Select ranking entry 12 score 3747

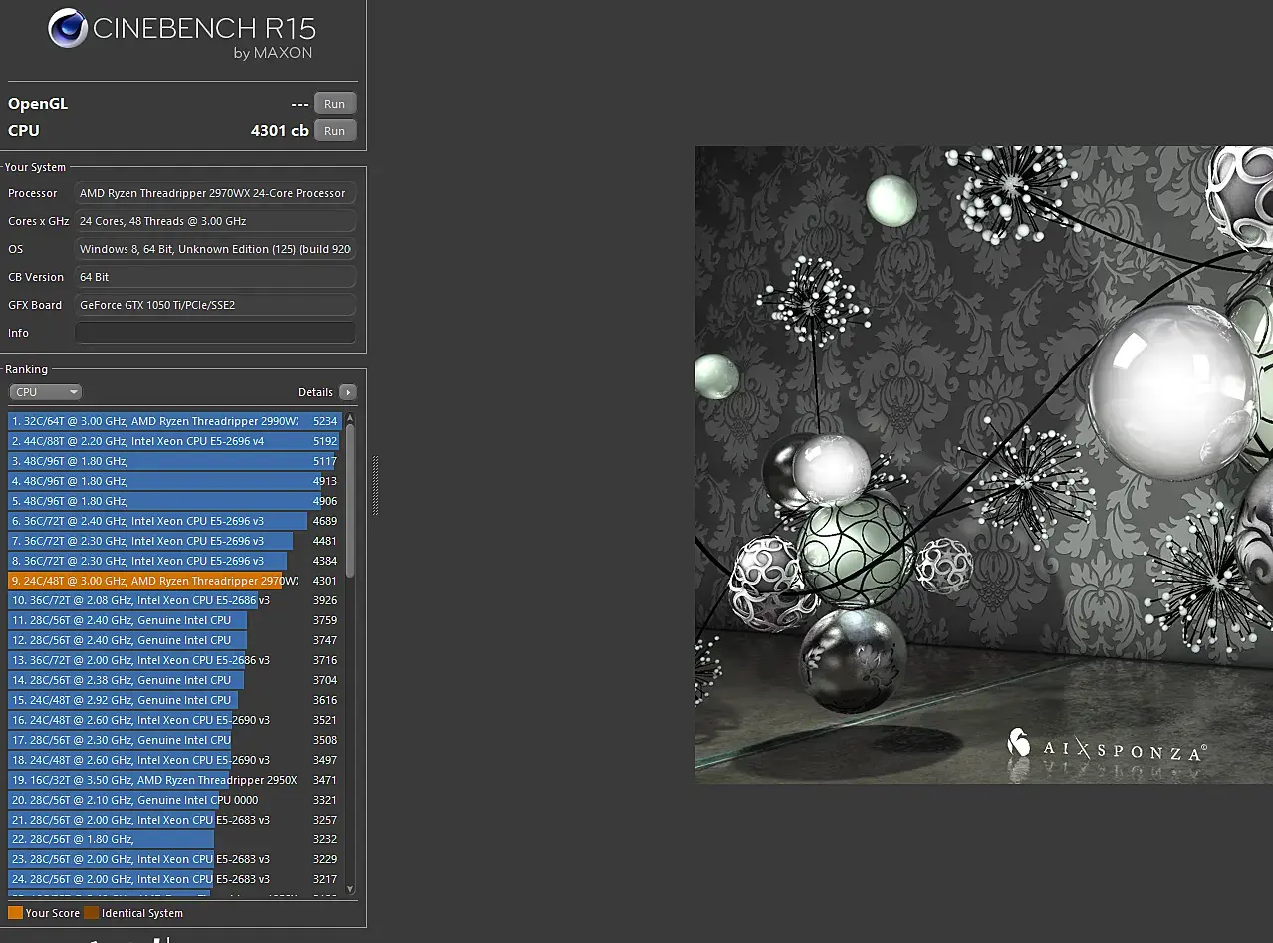point(175,640)
